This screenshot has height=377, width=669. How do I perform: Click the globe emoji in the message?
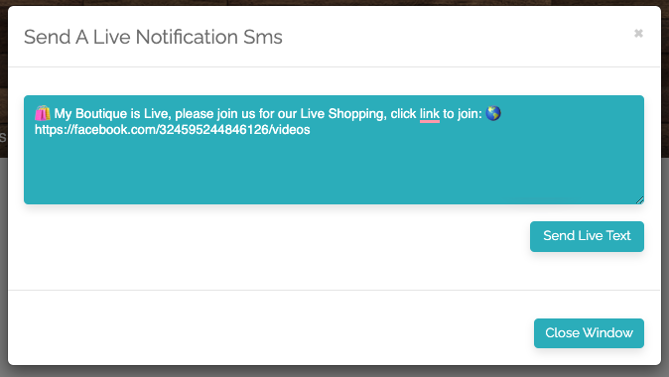[x=493, y=113]
